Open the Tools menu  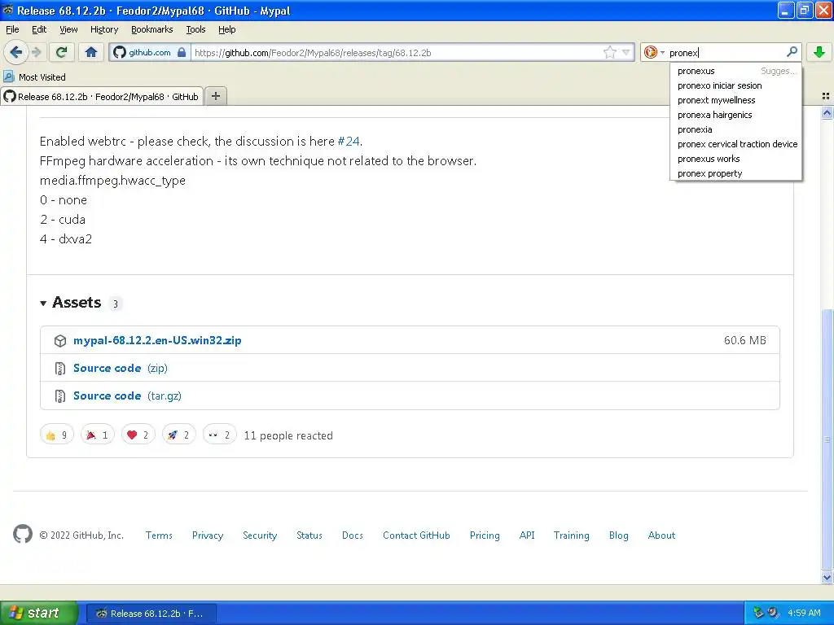pos(195,29)
